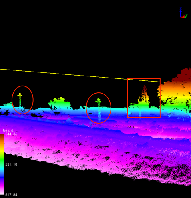Click the Height legend title
The image size is (191, 198).
click(7, 130)
